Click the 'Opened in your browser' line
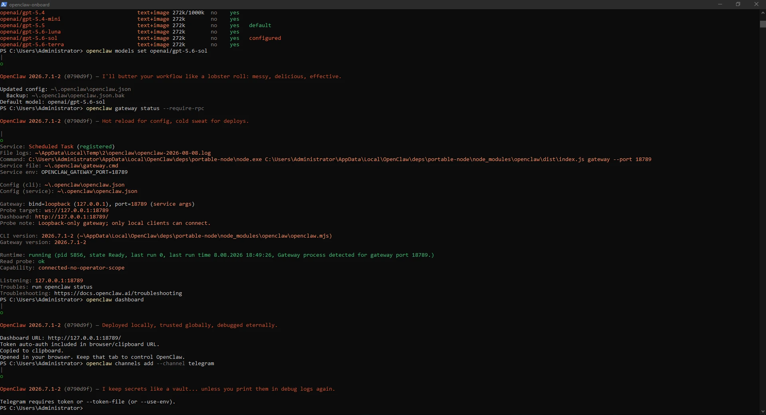 click(x=93, y=357)
